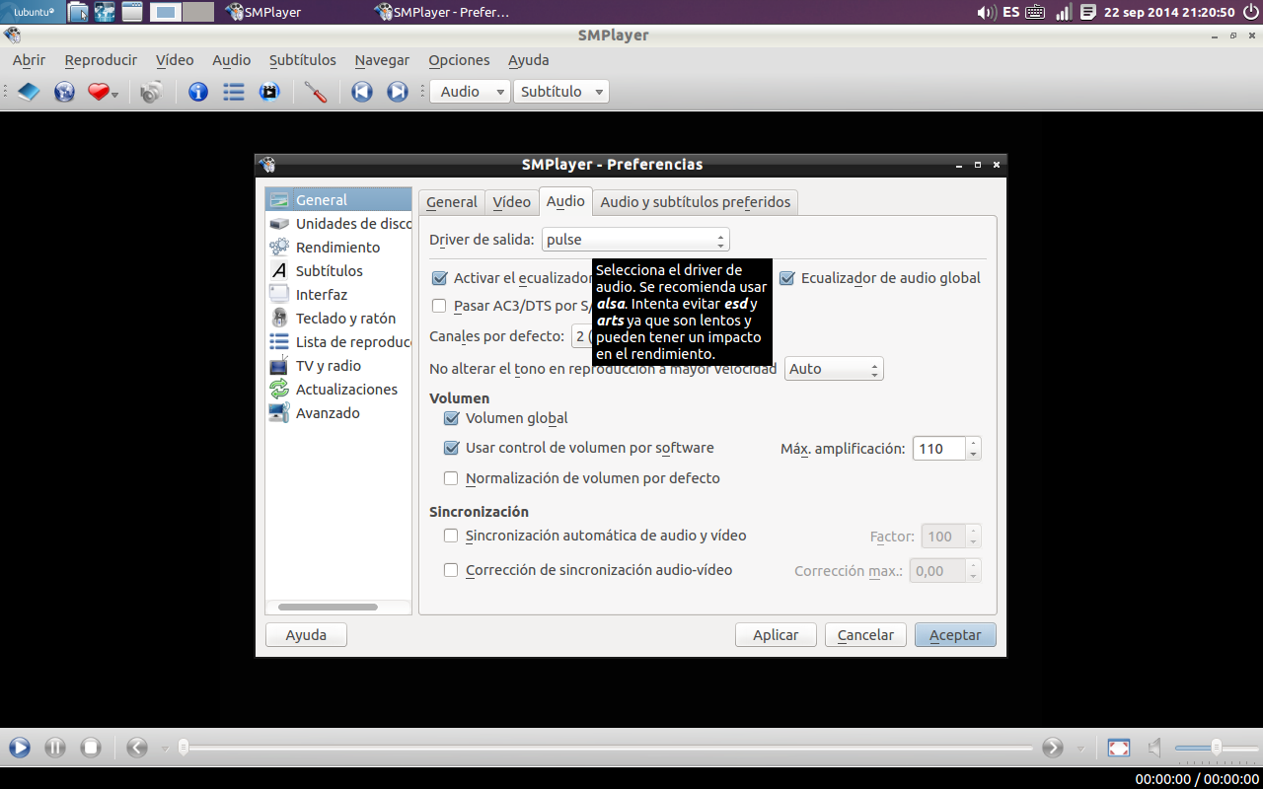Switch to the Vídeo tab in Preferences
The height and width of the screenshot is (789, 1263).
[511, 201]
